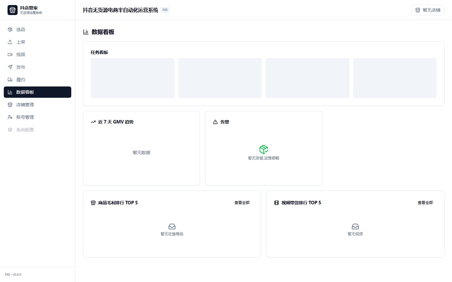Click the chart icon beside 数据看板 page heading

[x=86, y=32]
